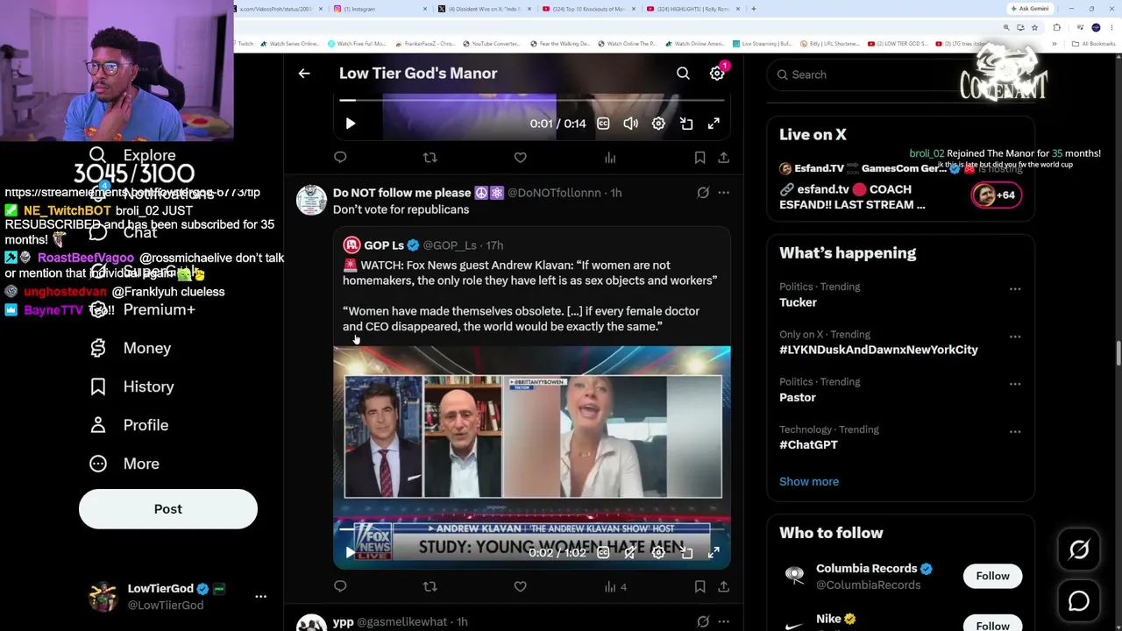Bookmark the post above 'Do NOT follow me please'

tap(699, 158)
